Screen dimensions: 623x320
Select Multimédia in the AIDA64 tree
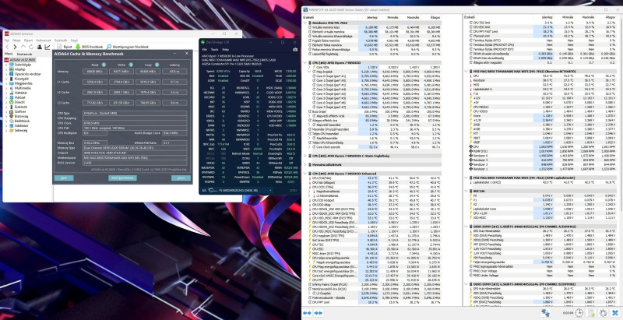22,88
